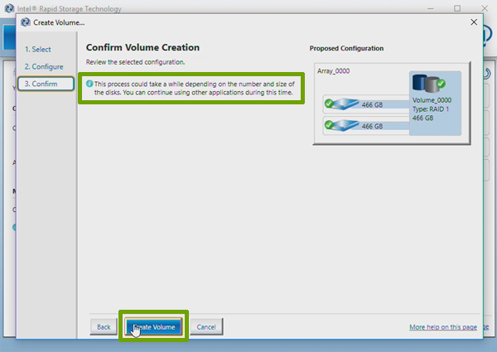
Task: Click the second 466 GB disk icon
Action: tap(341, 125)
